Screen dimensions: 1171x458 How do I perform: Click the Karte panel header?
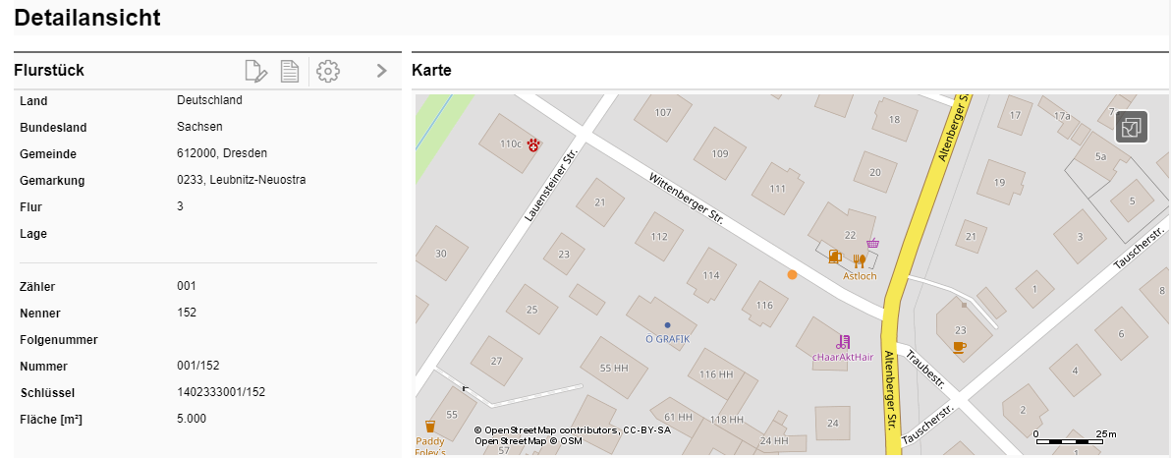tap(431, 71)
